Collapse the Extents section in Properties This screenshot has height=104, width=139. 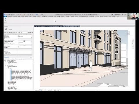click(32, 55)
